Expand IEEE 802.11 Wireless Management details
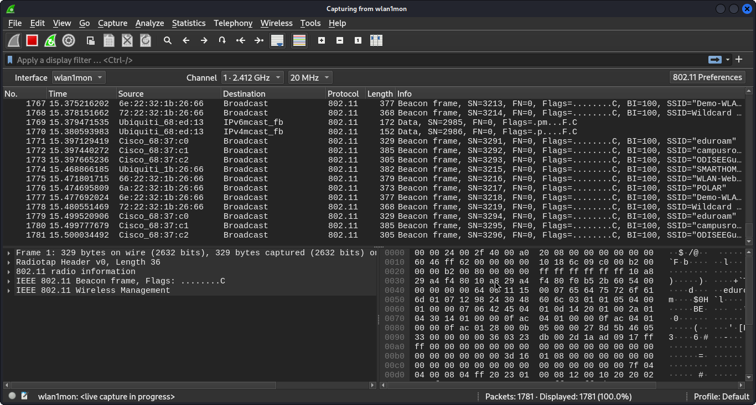The image size is (756, 405). tap(9, 291)
